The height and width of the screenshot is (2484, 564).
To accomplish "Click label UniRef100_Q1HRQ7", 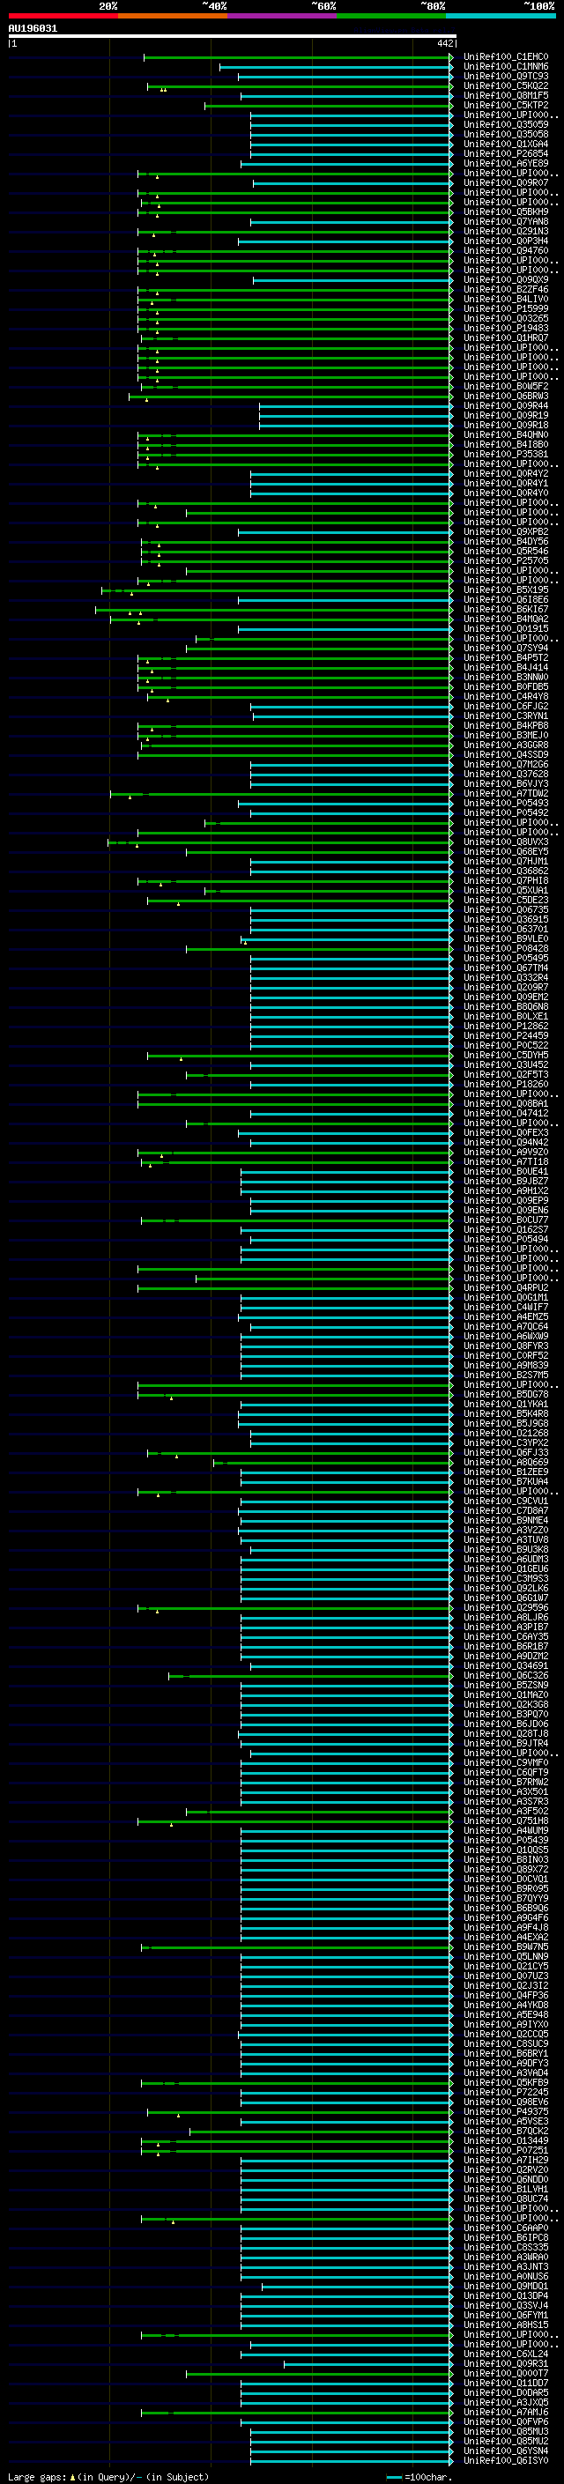I will pyautogui.click(x=505, y=337).
